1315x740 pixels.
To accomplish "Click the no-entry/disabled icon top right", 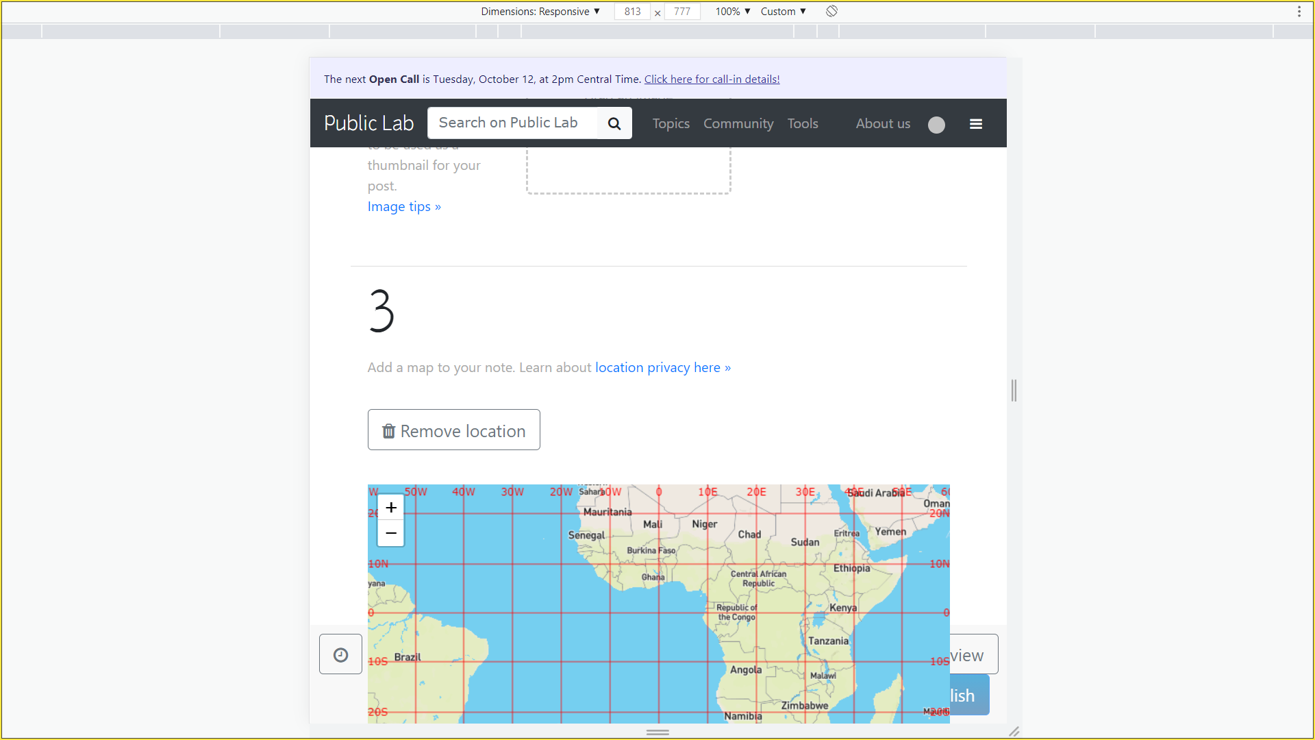I will (831, 11).
